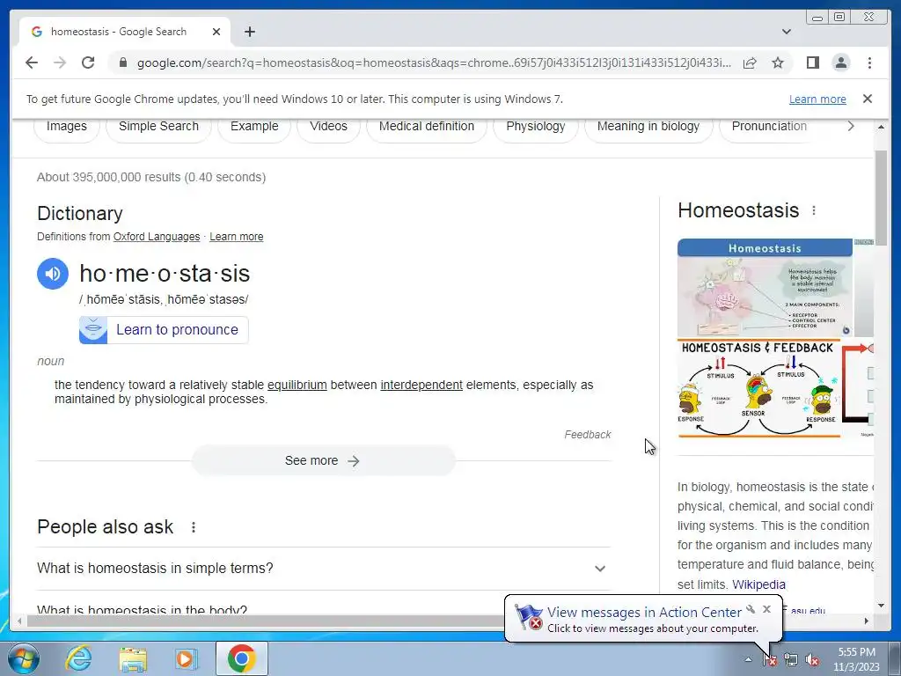This screenshot has width=901, height=676.
Task: Open the tab search chevron in Chrome
Action: tap(786, 32)
